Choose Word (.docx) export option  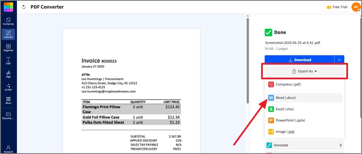pos(304,98)
